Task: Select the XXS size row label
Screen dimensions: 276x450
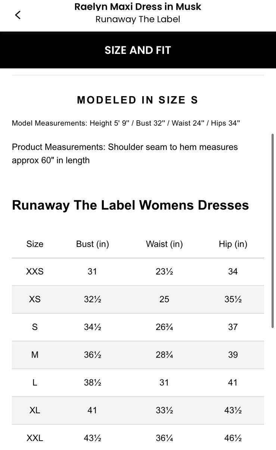Action: pyautogui.click(x=35, y=272)
